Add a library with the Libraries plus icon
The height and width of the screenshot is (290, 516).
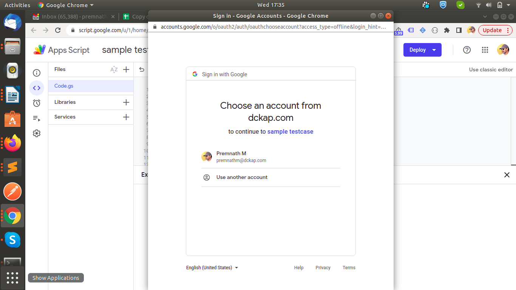click(x=126, y=102)
